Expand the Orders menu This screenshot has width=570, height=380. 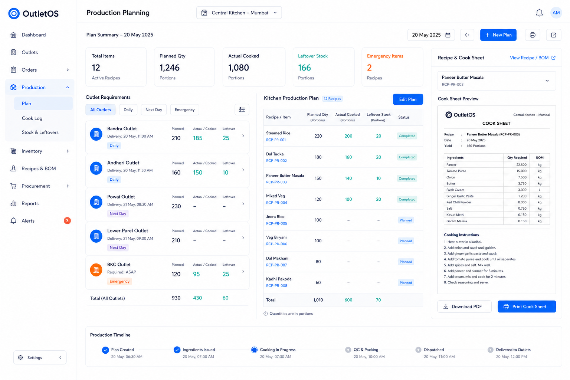click(x=68, y=70)
